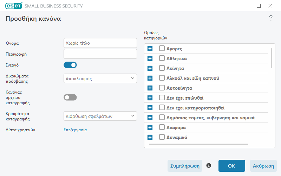Click the OK button
The image size is (281, 176).
pyautogui.click(x=231, y=166)
